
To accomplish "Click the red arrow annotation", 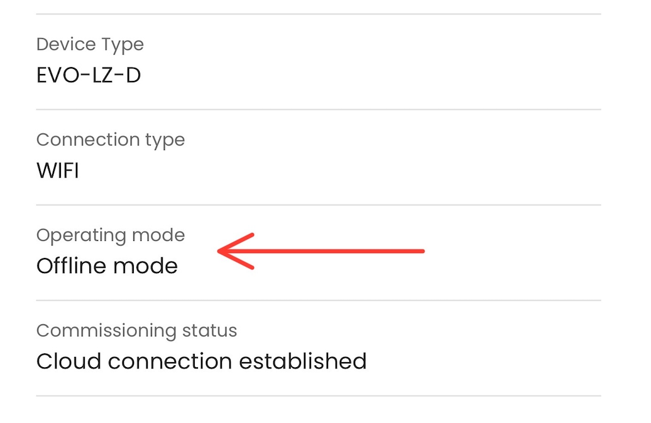I will pos(320,252).
